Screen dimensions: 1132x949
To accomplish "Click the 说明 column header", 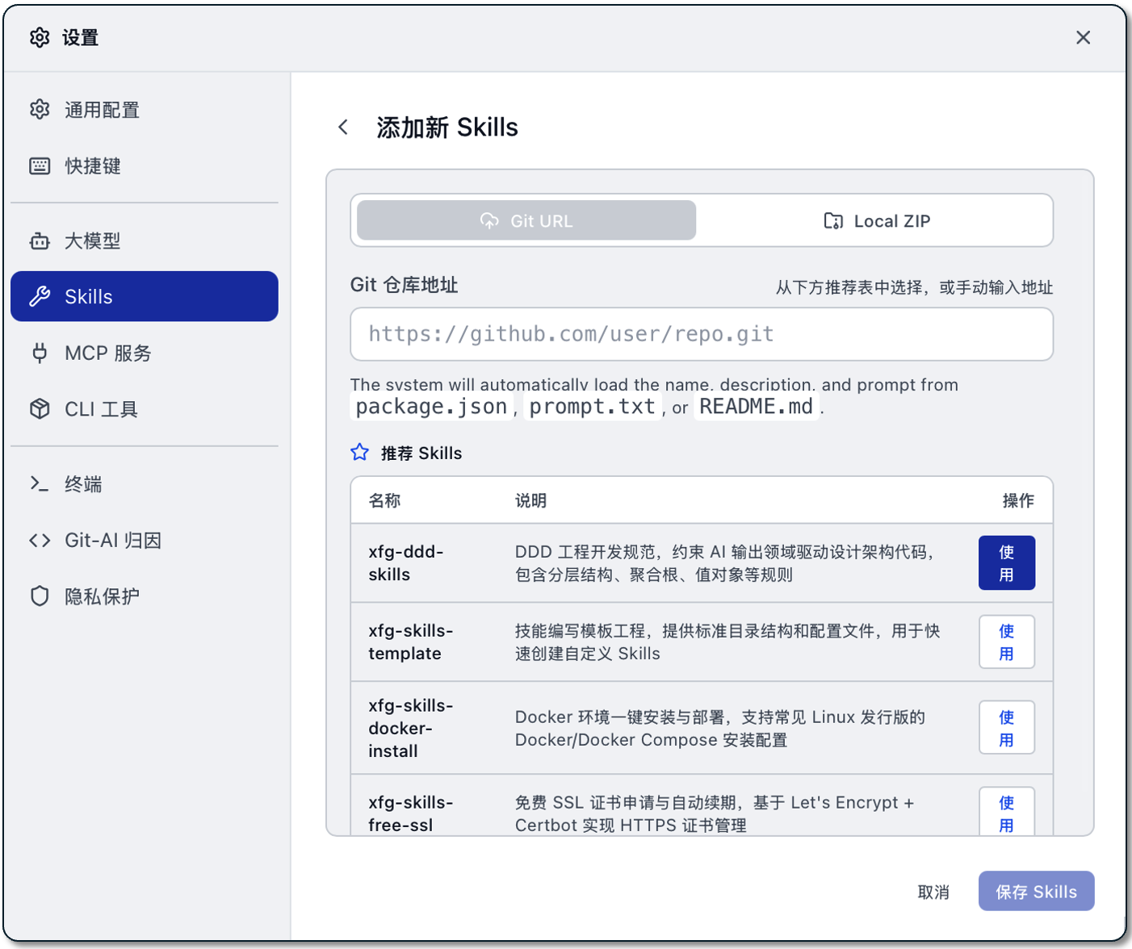I will pos(531,501).
